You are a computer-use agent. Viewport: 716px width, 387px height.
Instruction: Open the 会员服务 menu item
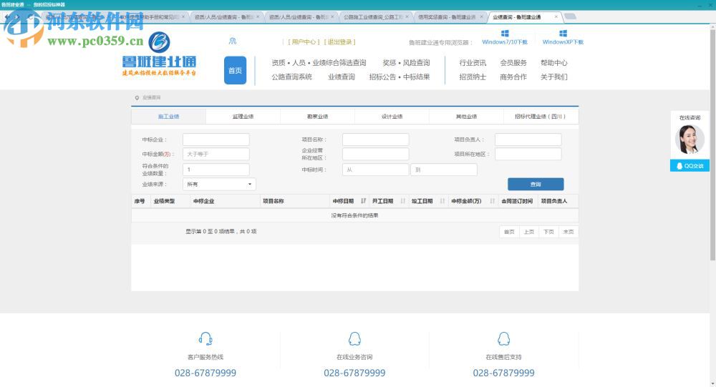(x=513, y=62)
